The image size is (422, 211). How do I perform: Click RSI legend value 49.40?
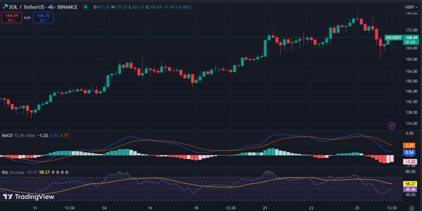click(x=32, y=172)
